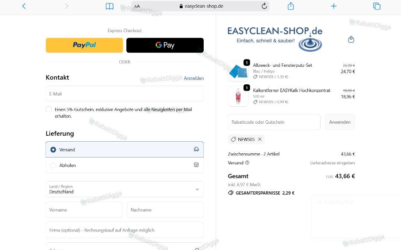Image resolution: width=401 pixels, height=250 pixels.
Task: Click the Anmelden login link
Action: click(x=194, y=78)
